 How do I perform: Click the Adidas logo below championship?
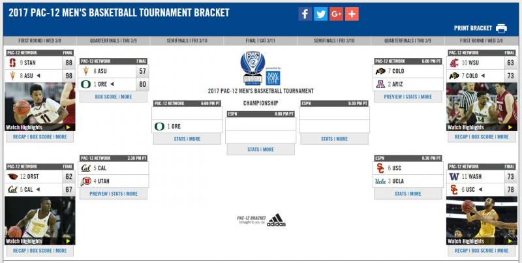[276, 221]
